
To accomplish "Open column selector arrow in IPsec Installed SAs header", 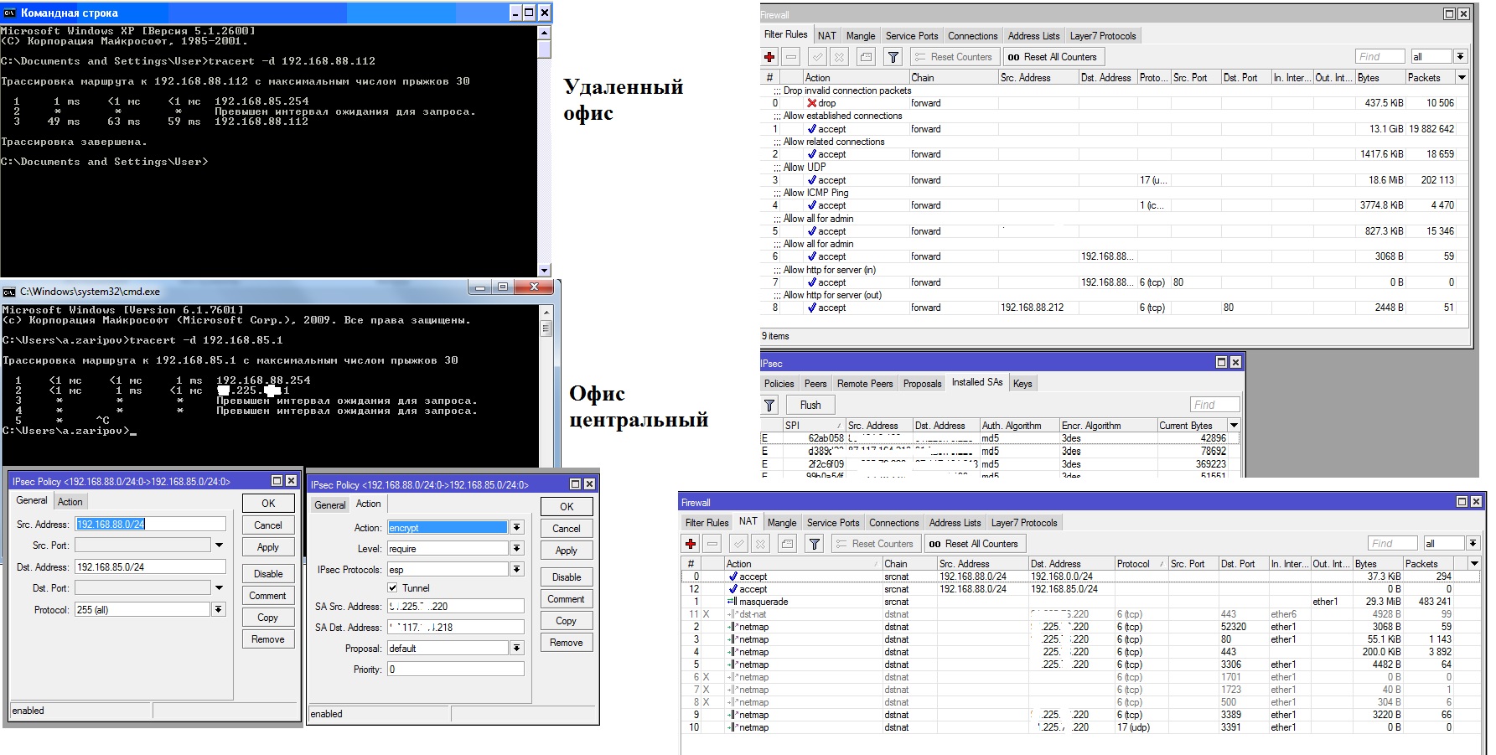I will (1234, 426).
